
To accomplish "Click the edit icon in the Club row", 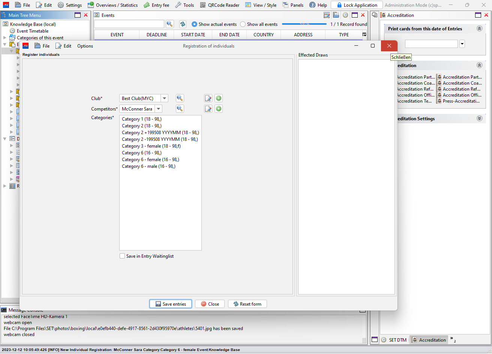I will pos(208,98).
